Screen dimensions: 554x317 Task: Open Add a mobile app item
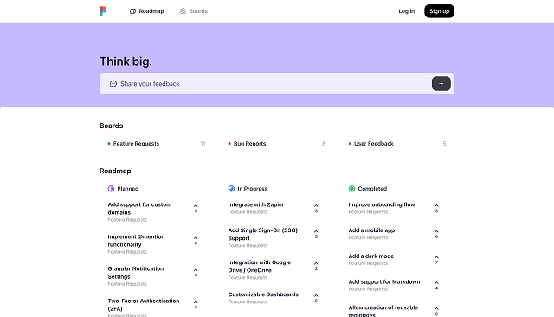[x=371, y=230]
